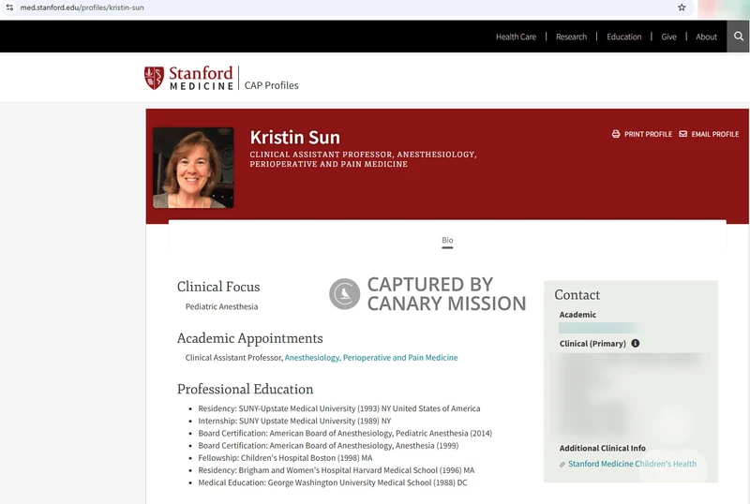Screen dimensions: 750x504
Task: Open the search magnifier in top navigation
Action: 739,37
